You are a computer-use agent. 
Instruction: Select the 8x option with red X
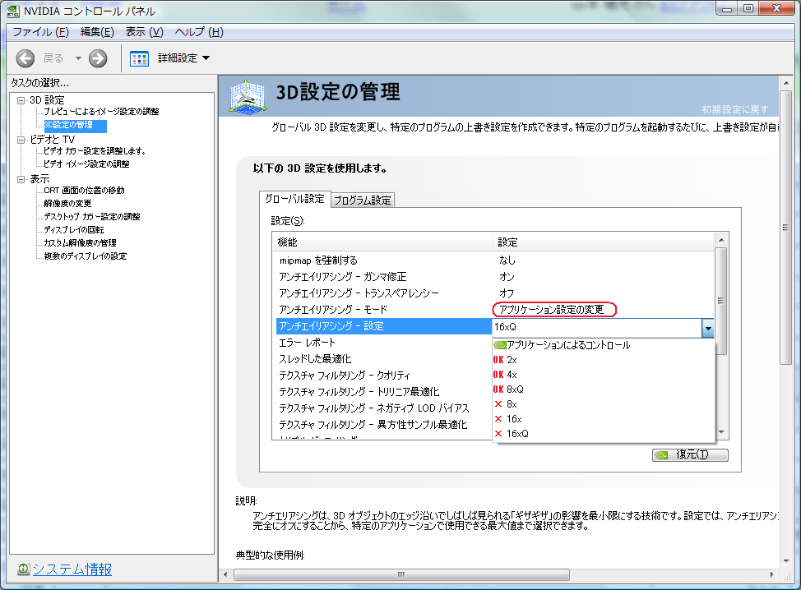point(512,404)
